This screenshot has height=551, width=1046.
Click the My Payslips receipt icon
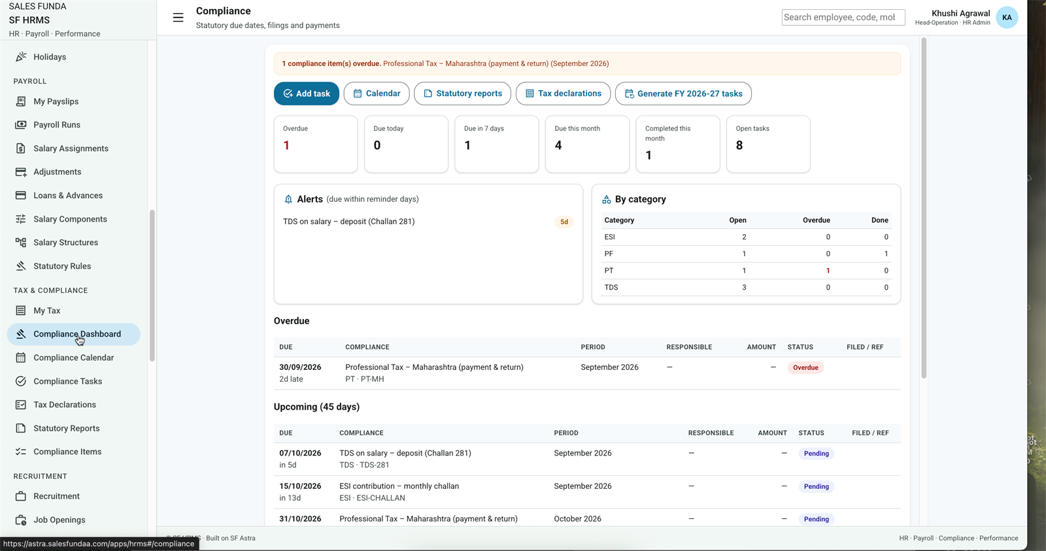point(21,101)
